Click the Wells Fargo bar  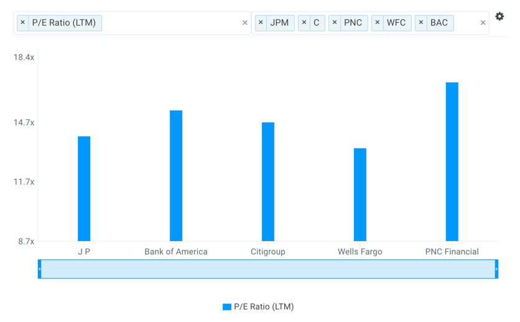click(360, 195)
